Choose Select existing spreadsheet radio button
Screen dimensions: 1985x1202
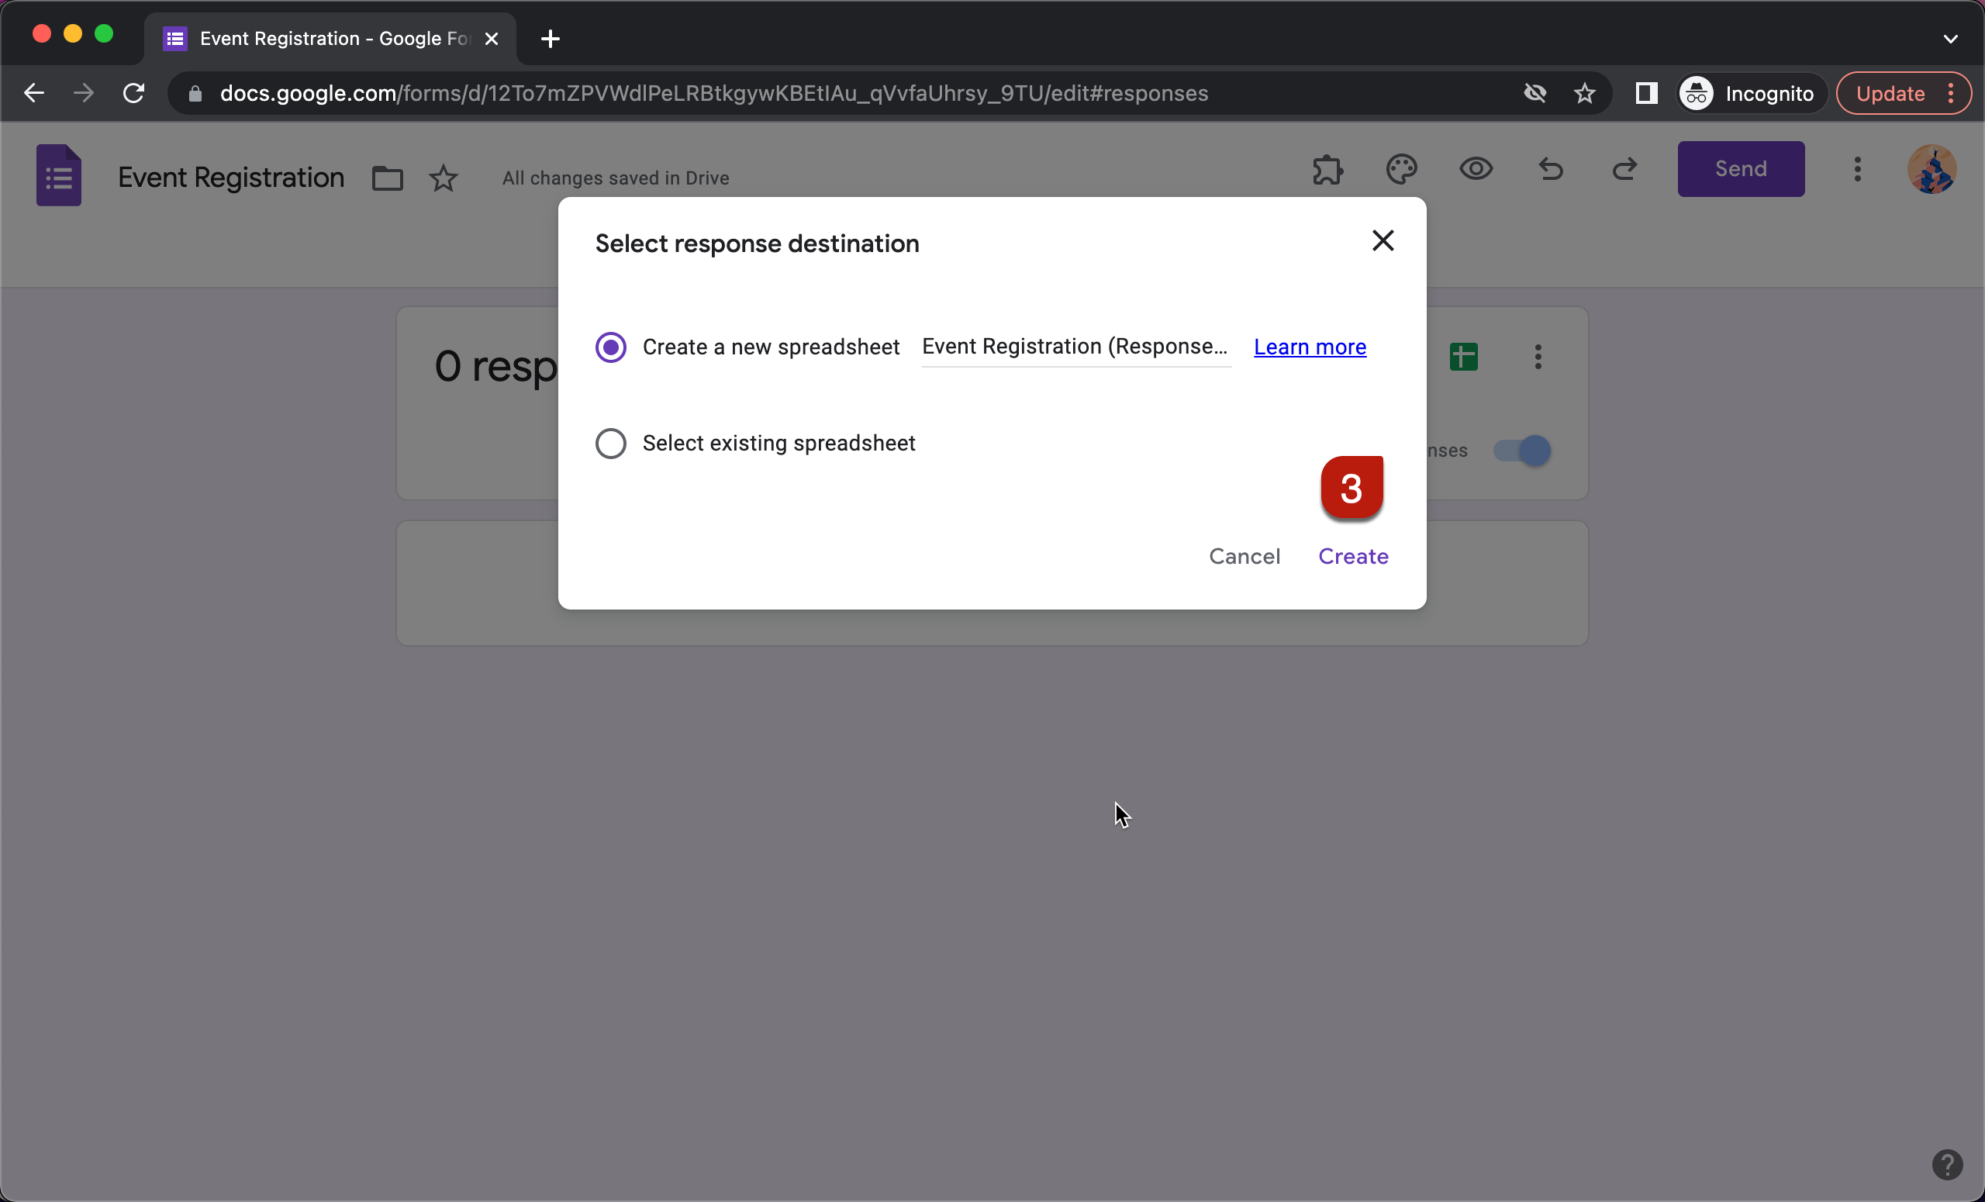point(611,443)
